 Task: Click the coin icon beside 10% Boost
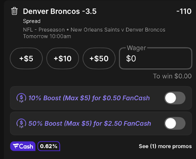pyautogui.click(x=21, y=98)
